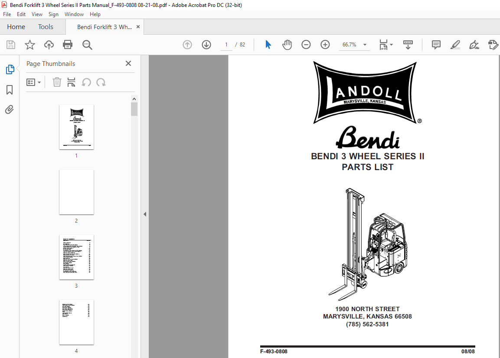The width and height of the screenshot is (500, 358).
Task: Go to previous page arrow
Action: pos(187,45)
